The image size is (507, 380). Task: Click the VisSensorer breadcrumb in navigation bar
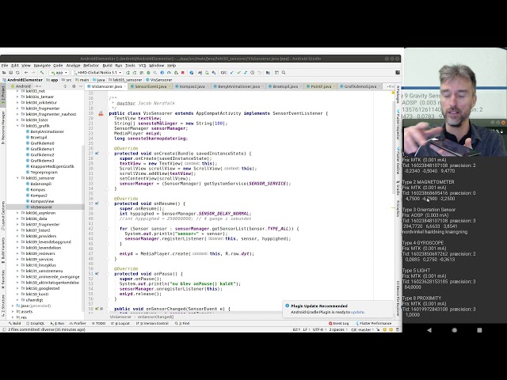(x=159, y=80)
